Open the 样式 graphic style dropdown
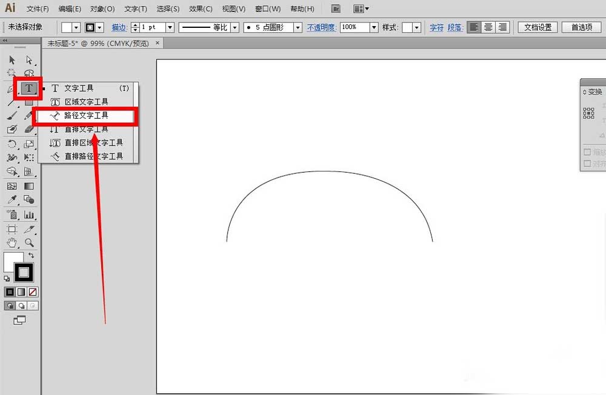 click(416, 27)
